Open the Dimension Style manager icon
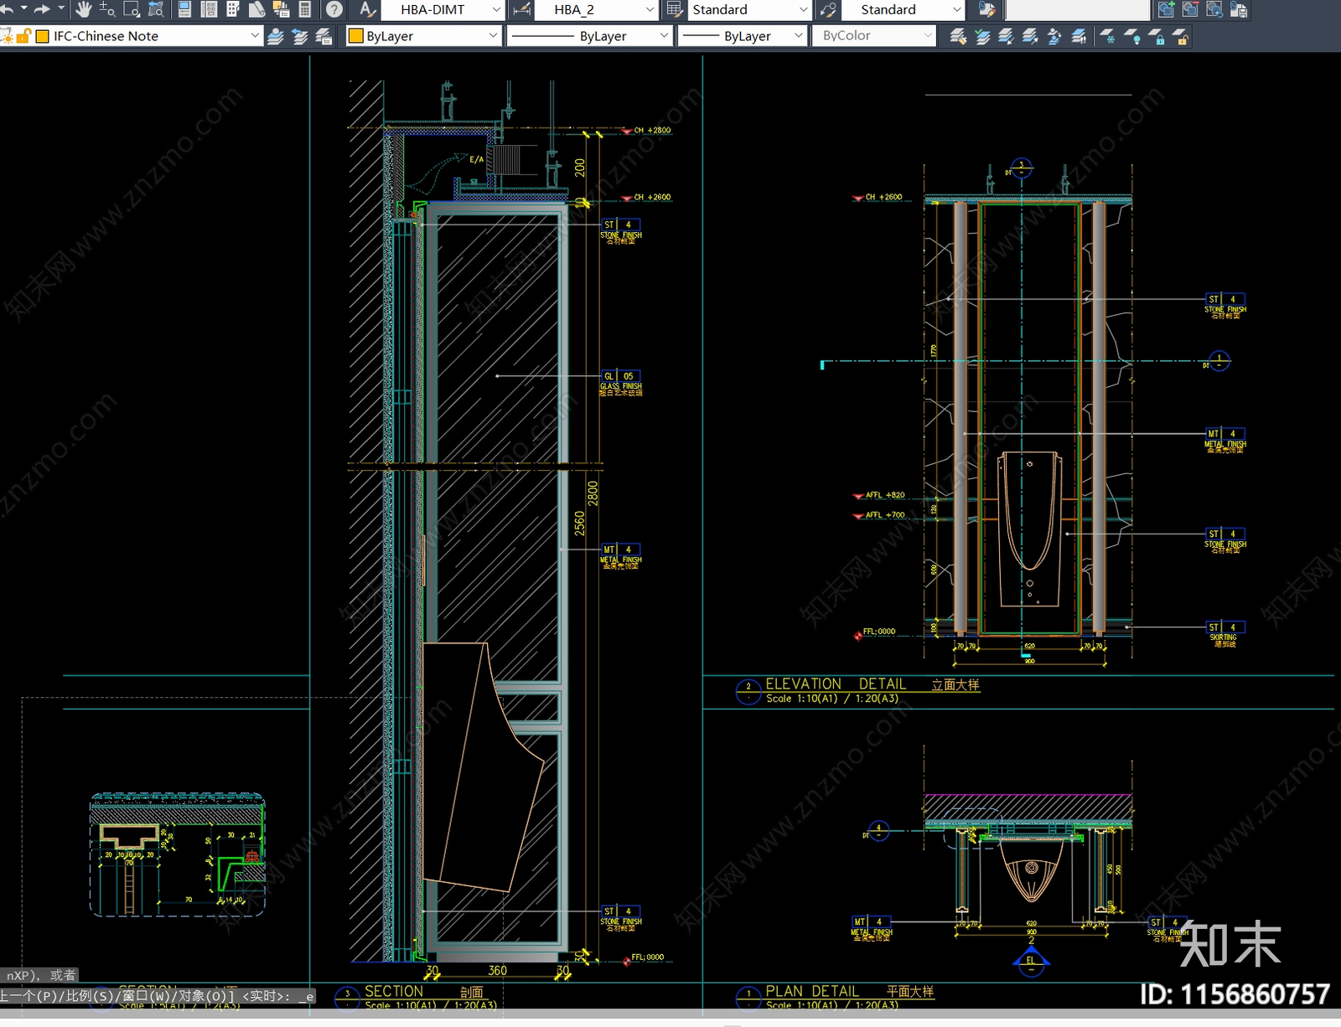 pos(521,9)
